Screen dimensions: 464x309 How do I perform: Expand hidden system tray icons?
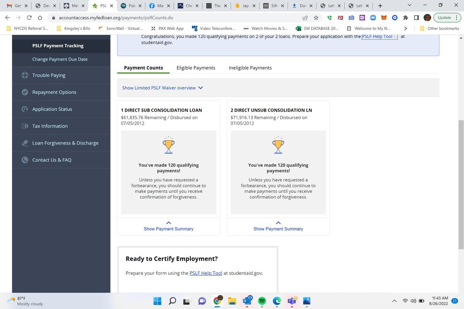point(394,301)
